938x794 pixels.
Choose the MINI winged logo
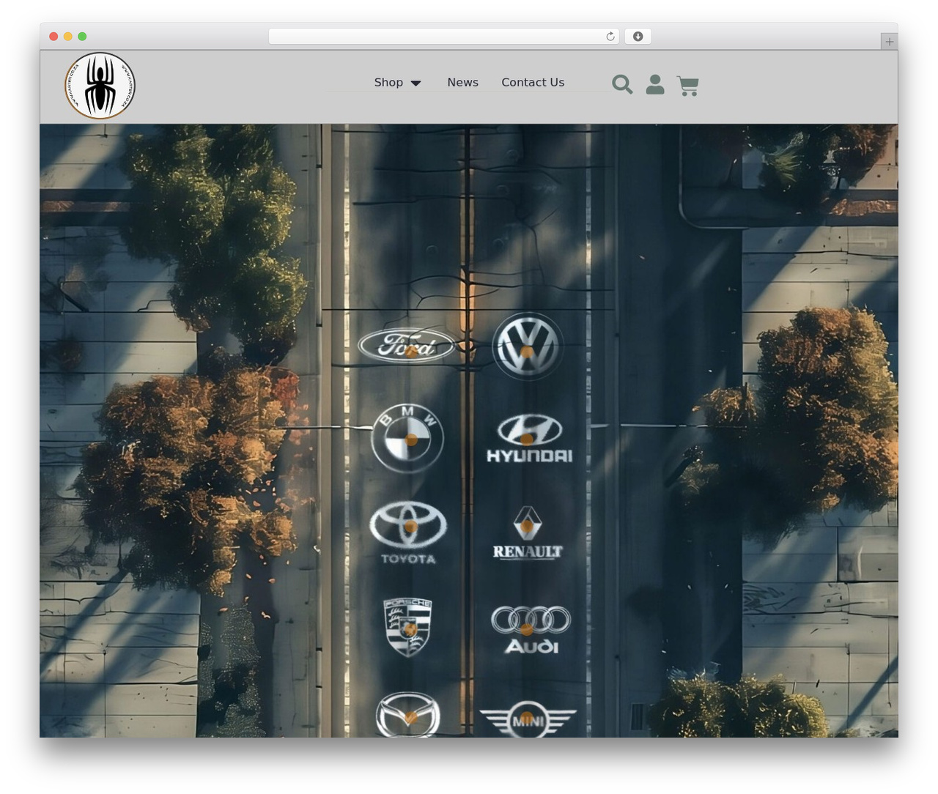(528, 719)
